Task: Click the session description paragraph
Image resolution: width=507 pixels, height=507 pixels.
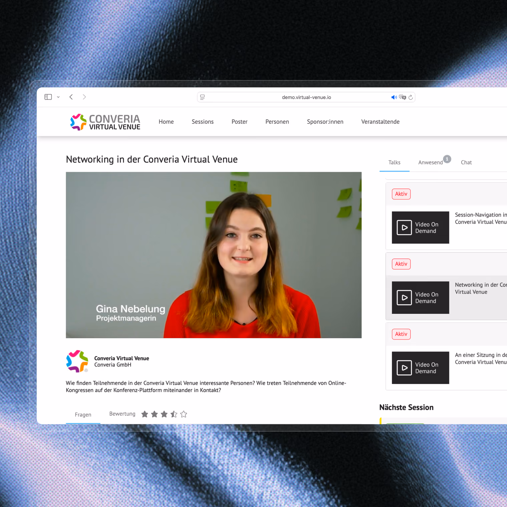Action: (x=206, y=387)
